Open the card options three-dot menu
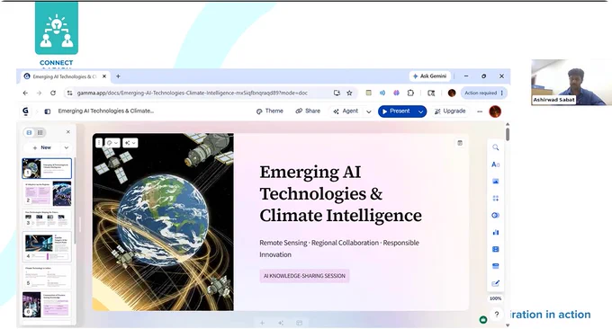612x329 pixels. [x=99, y=143]
